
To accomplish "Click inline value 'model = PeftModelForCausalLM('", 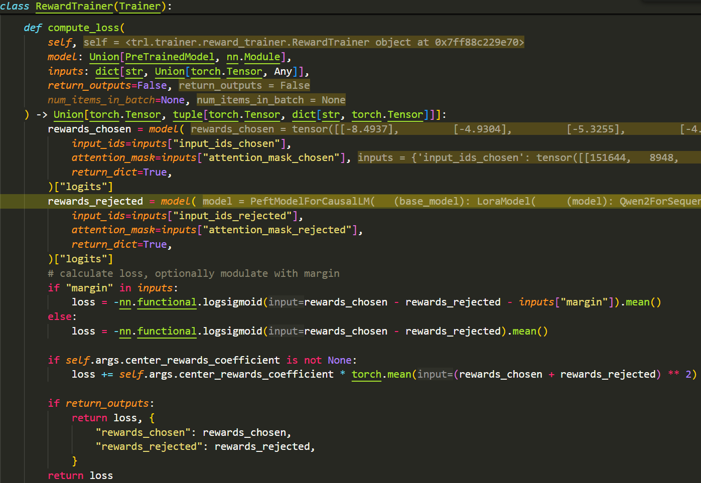I will (x=289, y=201).
